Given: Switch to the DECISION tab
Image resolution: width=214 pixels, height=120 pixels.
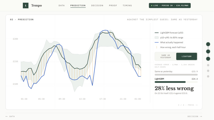Looking at the screenshot, I should tap(97, 6).
